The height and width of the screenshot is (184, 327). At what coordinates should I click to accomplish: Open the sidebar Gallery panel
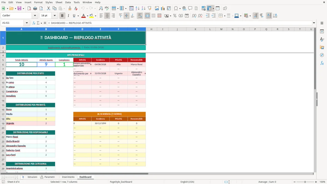point(322,47)
